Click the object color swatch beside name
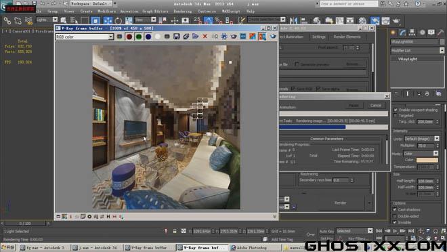Image resolution: width=447 pixels, height=252 pixels. [x=442, y=41]
